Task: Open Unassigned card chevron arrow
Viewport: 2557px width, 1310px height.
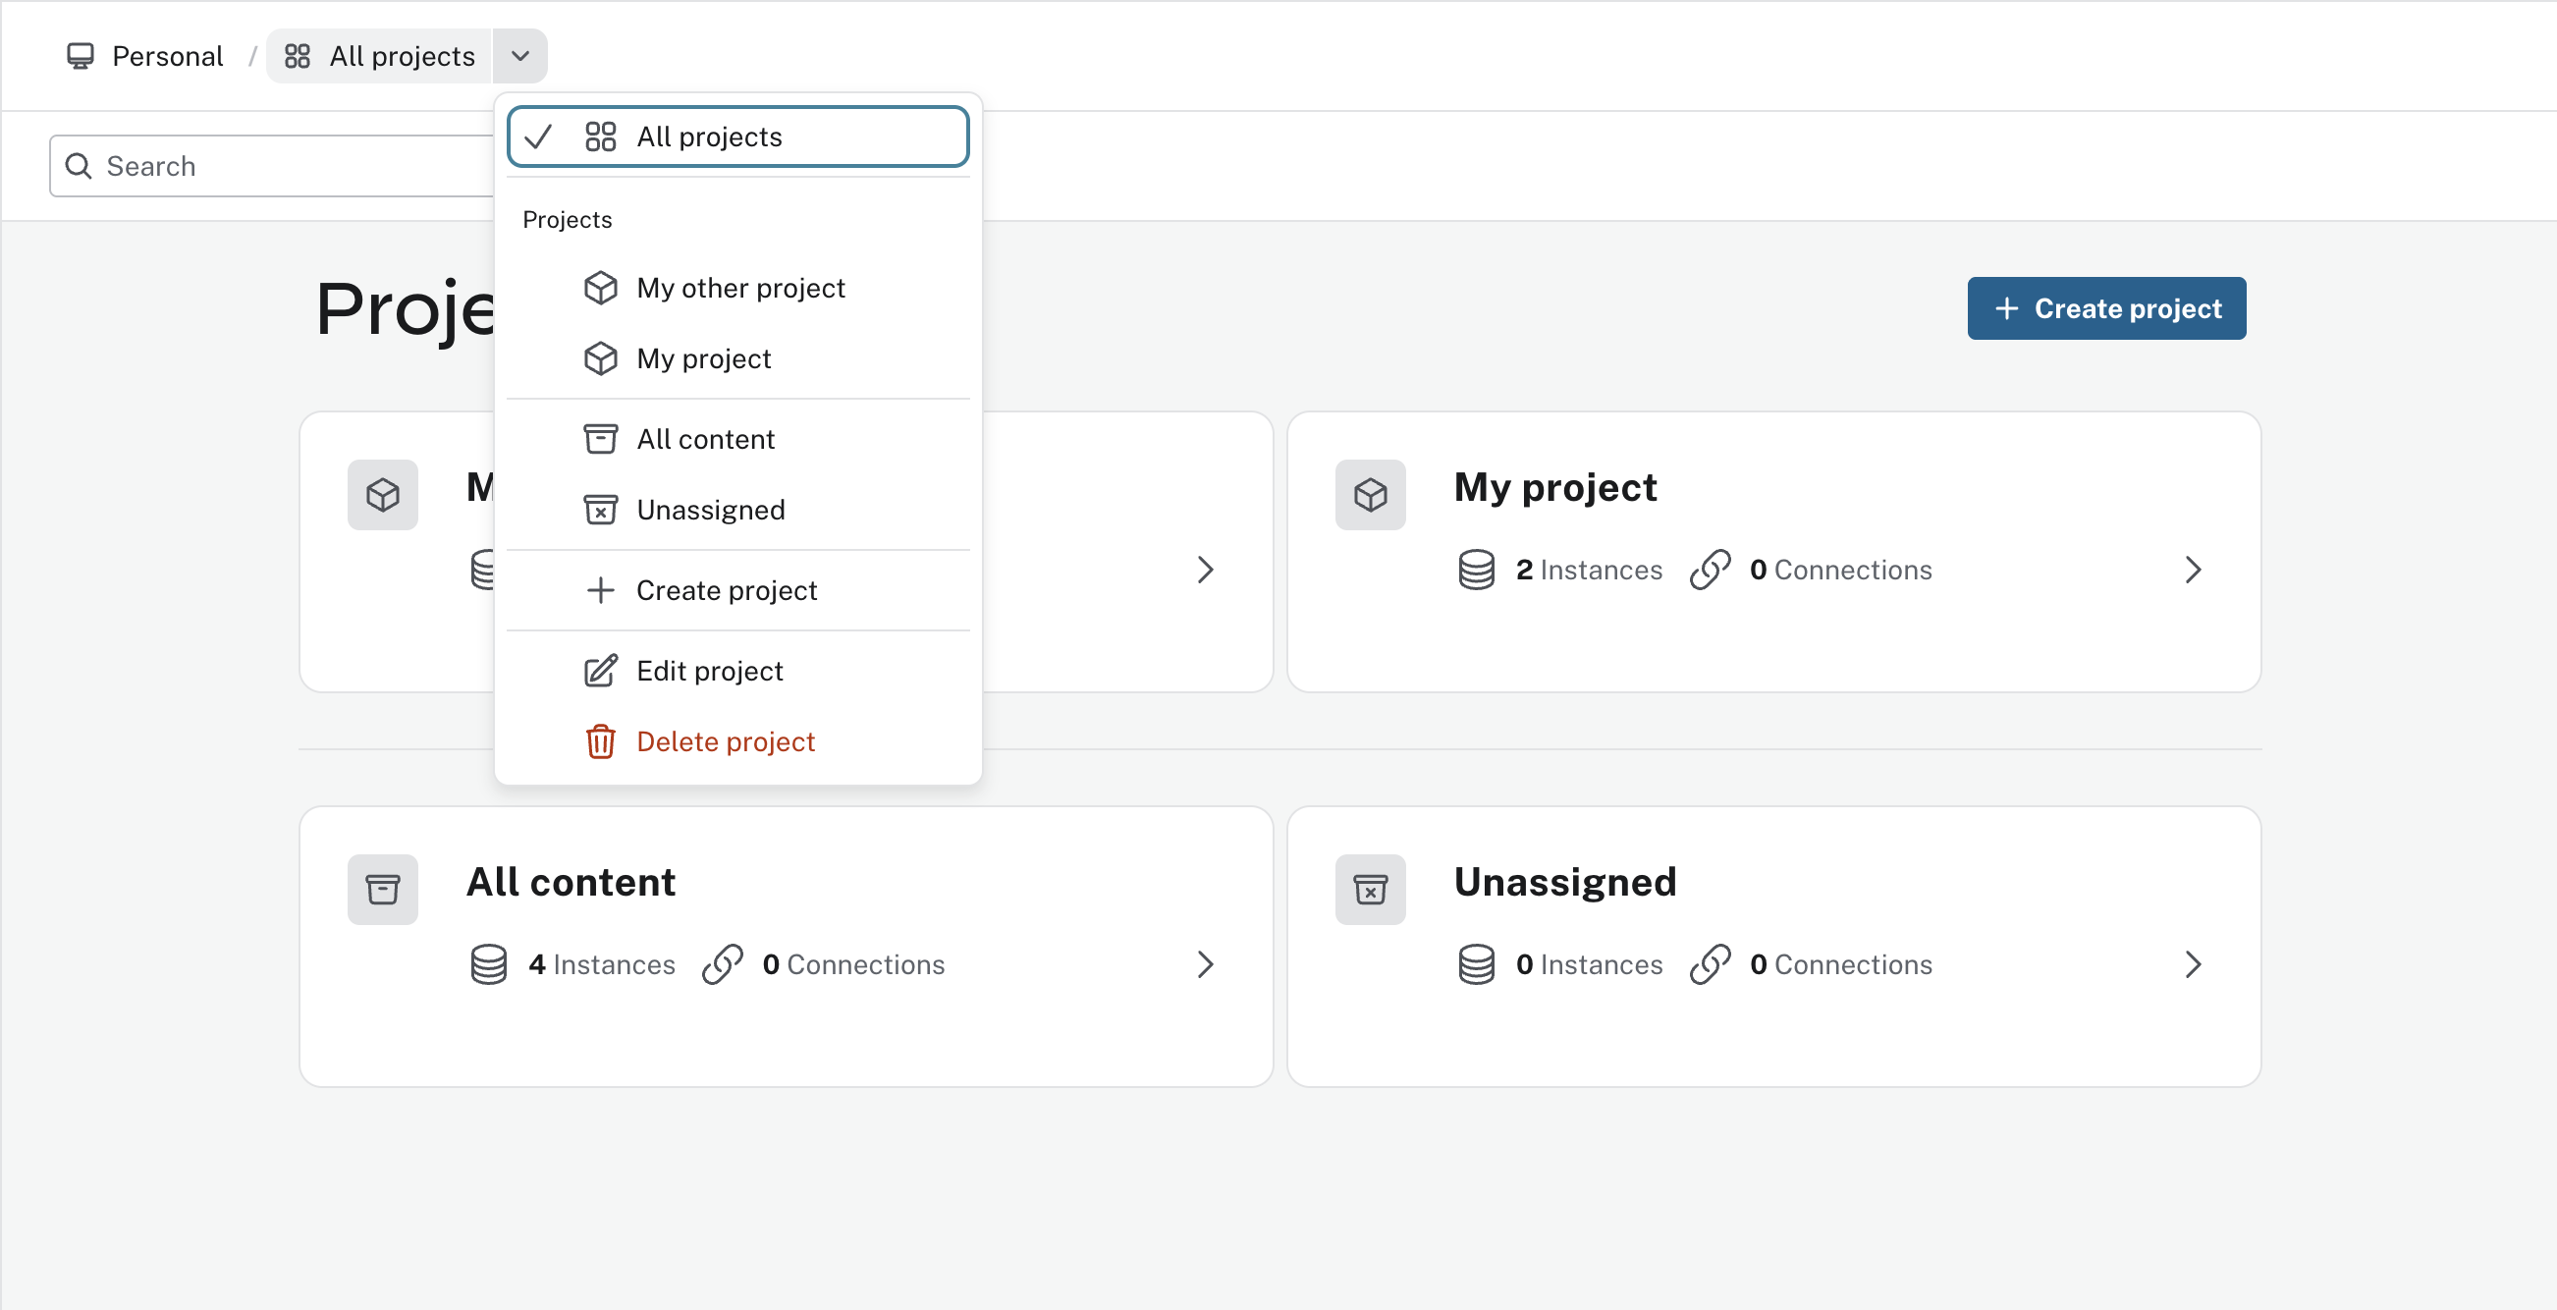Action: (2194, 964)
